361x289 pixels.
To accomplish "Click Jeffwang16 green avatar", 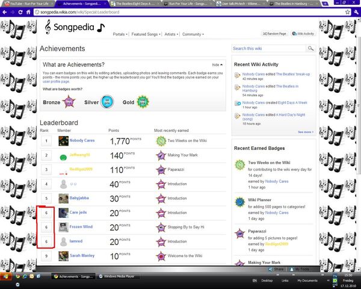I will point(63,157).
